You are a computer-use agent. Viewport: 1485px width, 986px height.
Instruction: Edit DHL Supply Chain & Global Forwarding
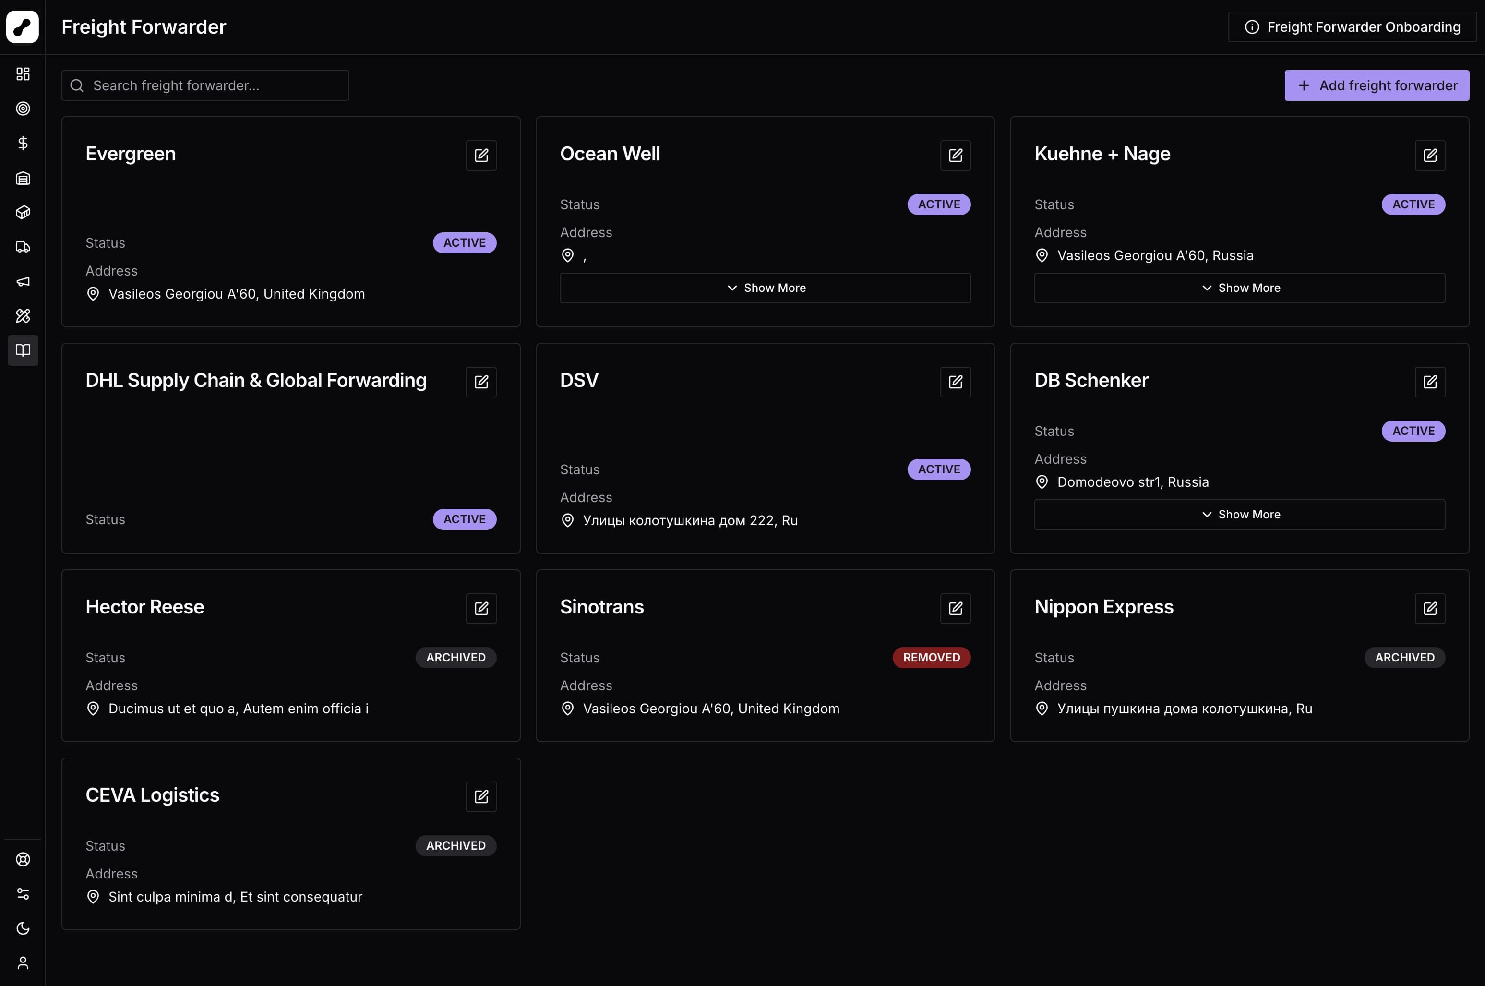[481, 382]
